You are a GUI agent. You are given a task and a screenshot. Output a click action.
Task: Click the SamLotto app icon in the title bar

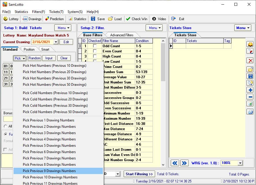(5, 4)
